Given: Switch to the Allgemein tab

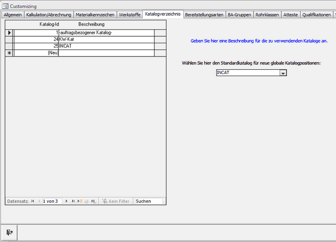Looking at the screenshot, I should point(12,15).
